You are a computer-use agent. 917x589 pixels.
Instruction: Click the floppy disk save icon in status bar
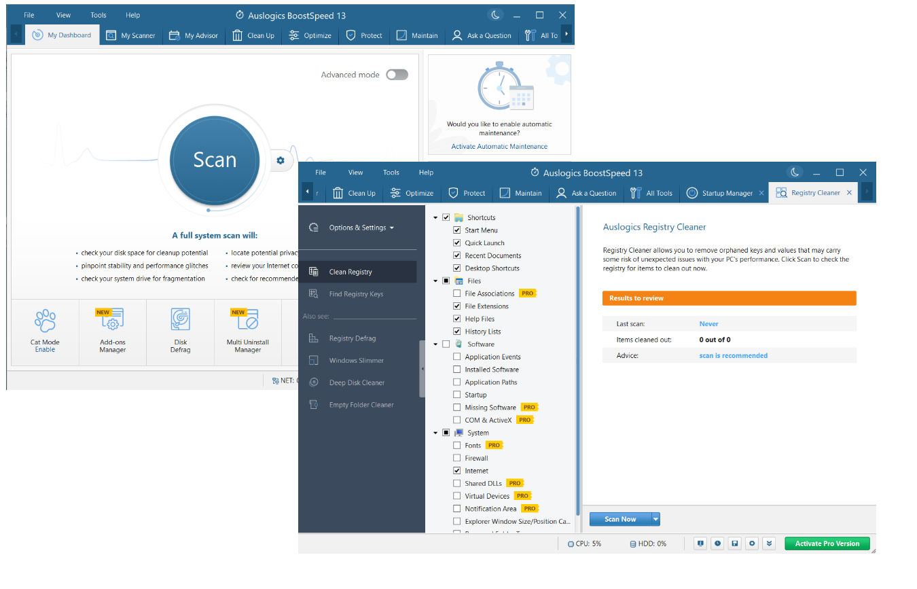(x=734, y=543)
